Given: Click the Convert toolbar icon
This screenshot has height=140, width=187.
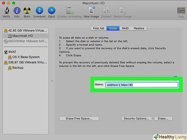Looking at the screenshot, I should pyautogui.click(x=106, y=11).
